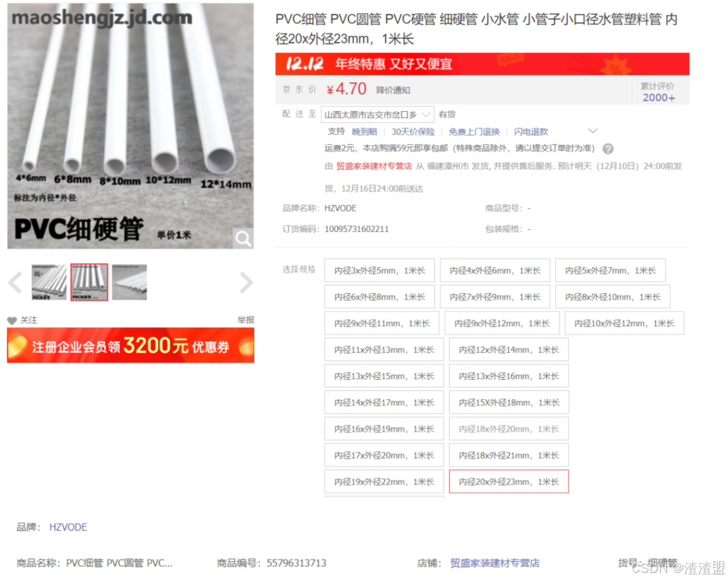Click 降价通知 price drop alert link

pos(393,90)
